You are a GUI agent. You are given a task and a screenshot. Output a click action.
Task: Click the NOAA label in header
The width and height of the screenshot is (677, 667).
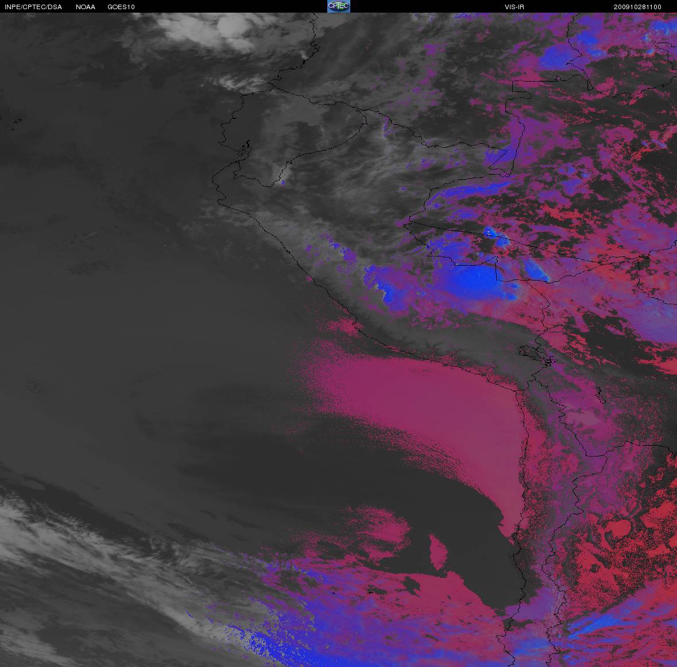coord(85,7)
